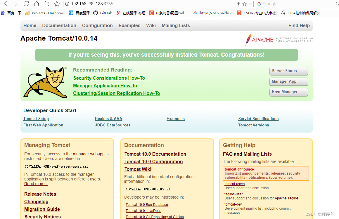The width and height of the screenshot is (339, 219).
Task: Open the Configuration navigation item
Action: click(97, 25)
